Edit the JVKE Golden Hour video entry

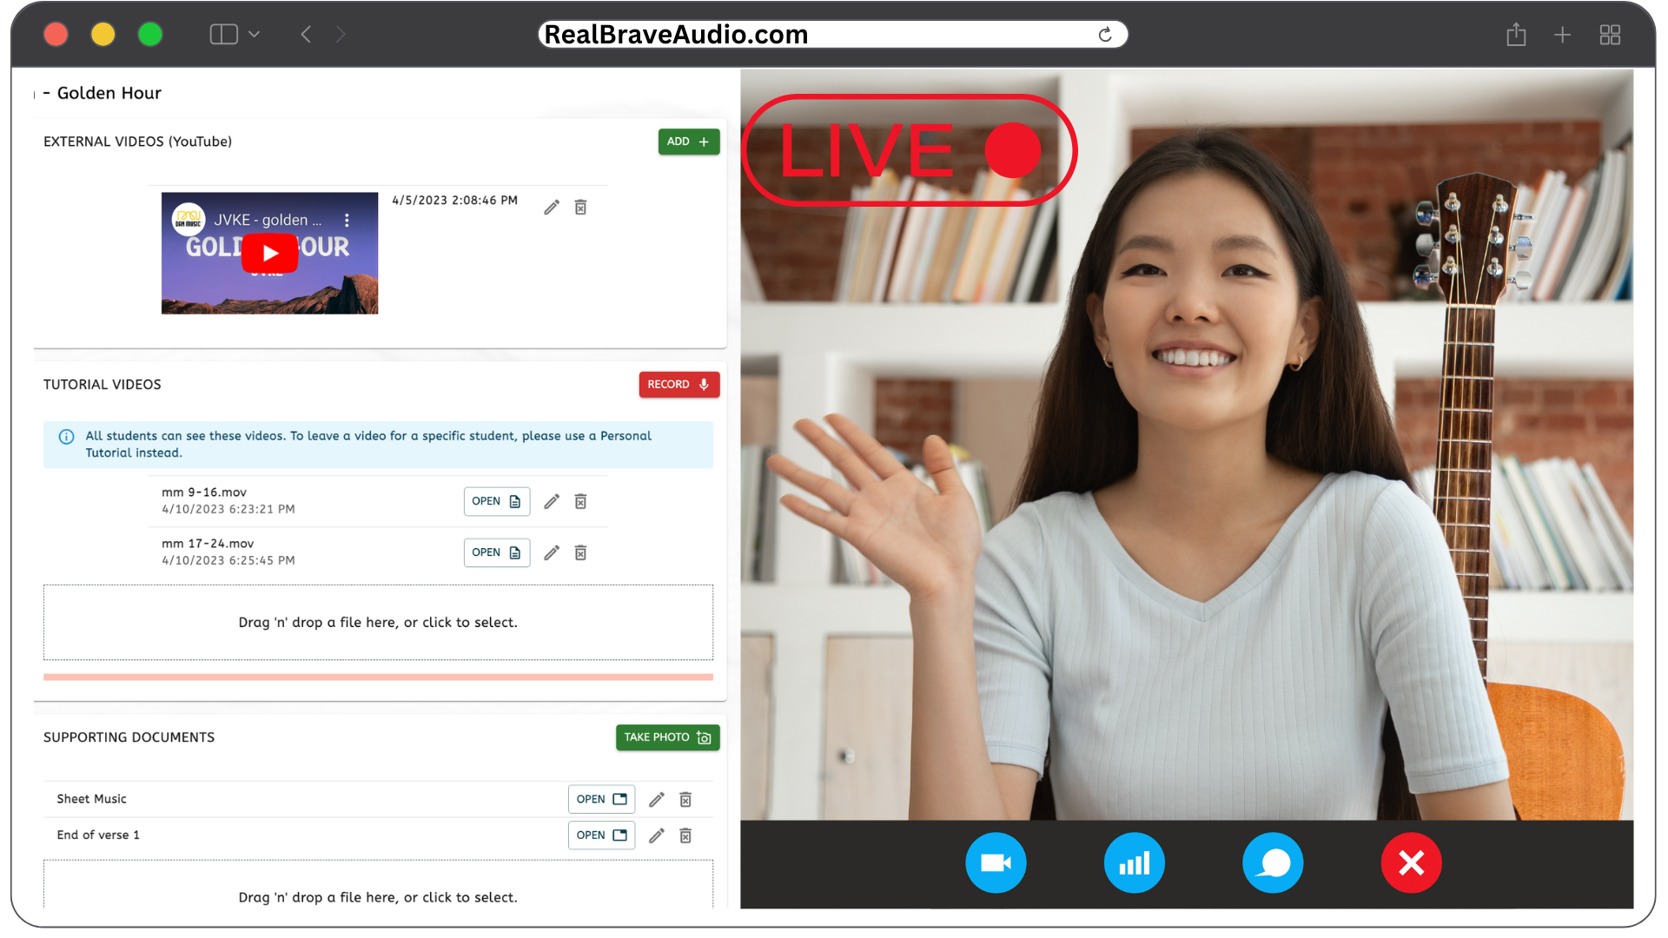(x=551, y=207)
